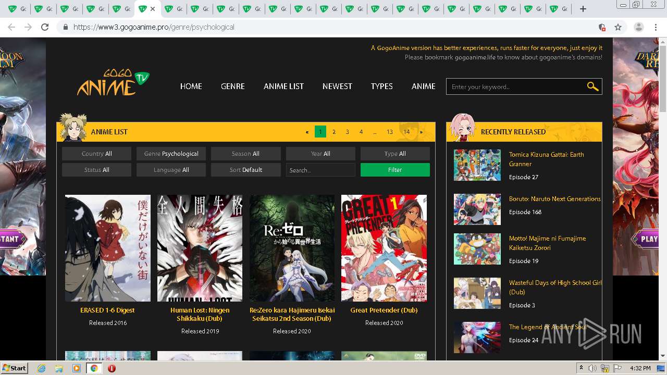Screen dimensions: 667x375
Task: Click the Action Center flag tray icon
Action: [x=617, y=368]
